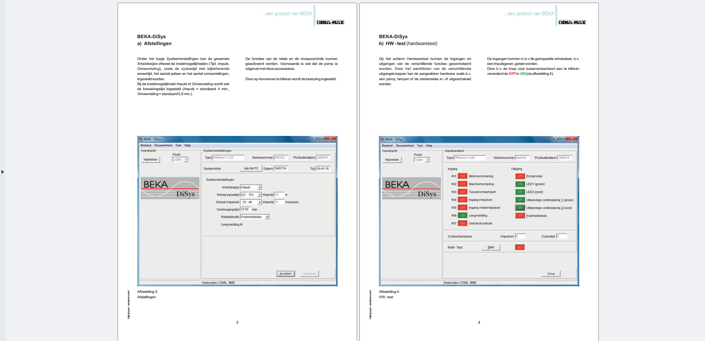
Task: Toggle the LED2 (rood) ON button
Action: pyautogui.click(x=520, y=192)
